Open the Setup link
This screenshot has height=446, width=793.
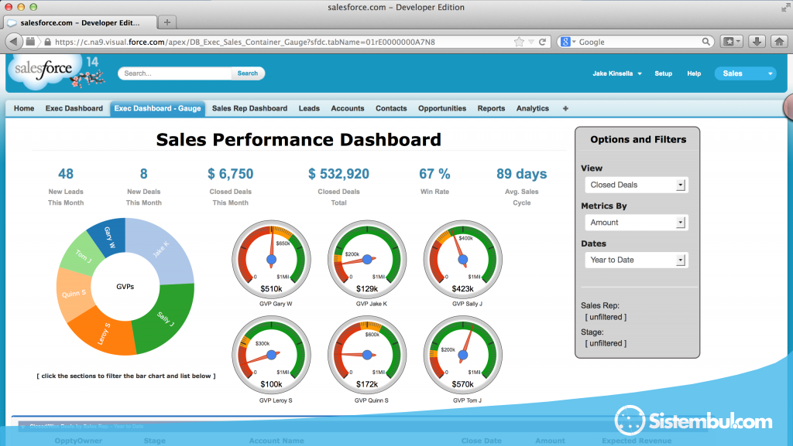[x=663, y=73]
